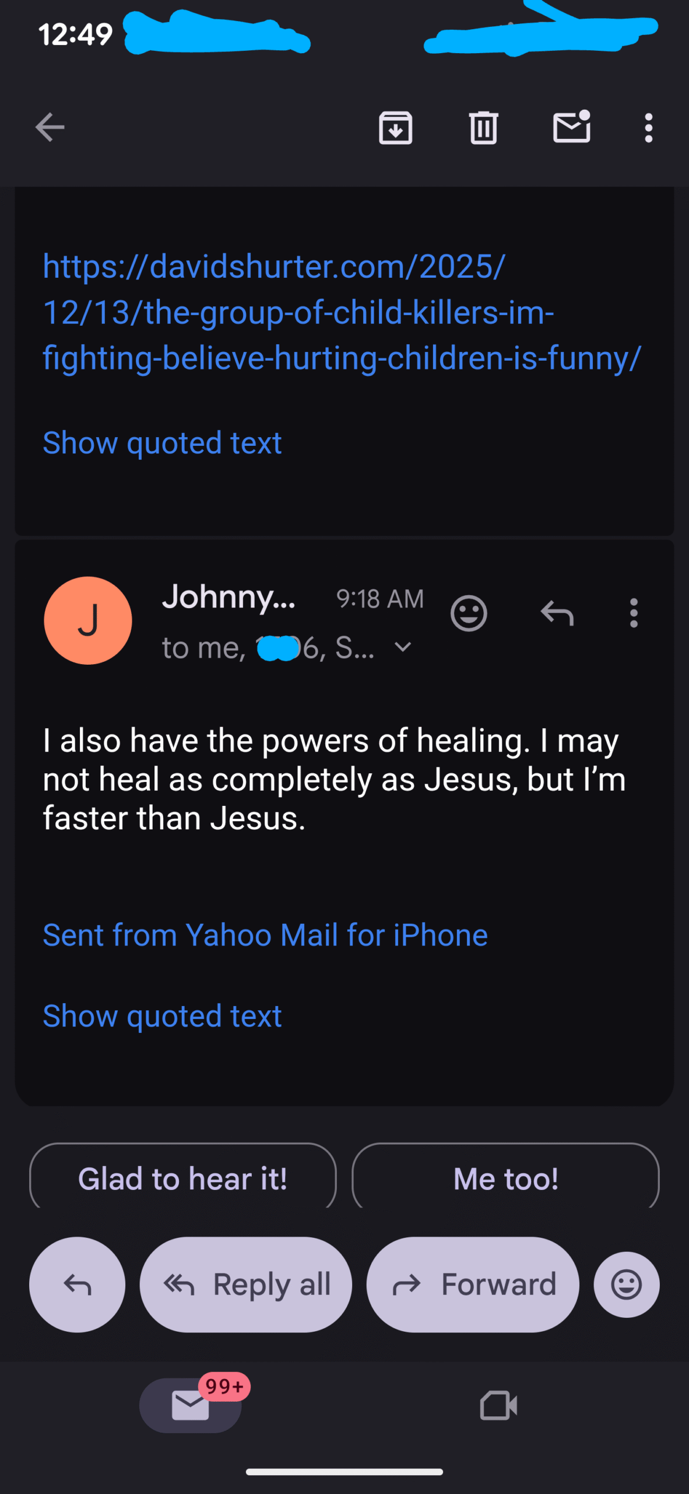This screenshot has height=1494, width=689.
Task: Delete the email with trash icon
Action: [483, 127]
